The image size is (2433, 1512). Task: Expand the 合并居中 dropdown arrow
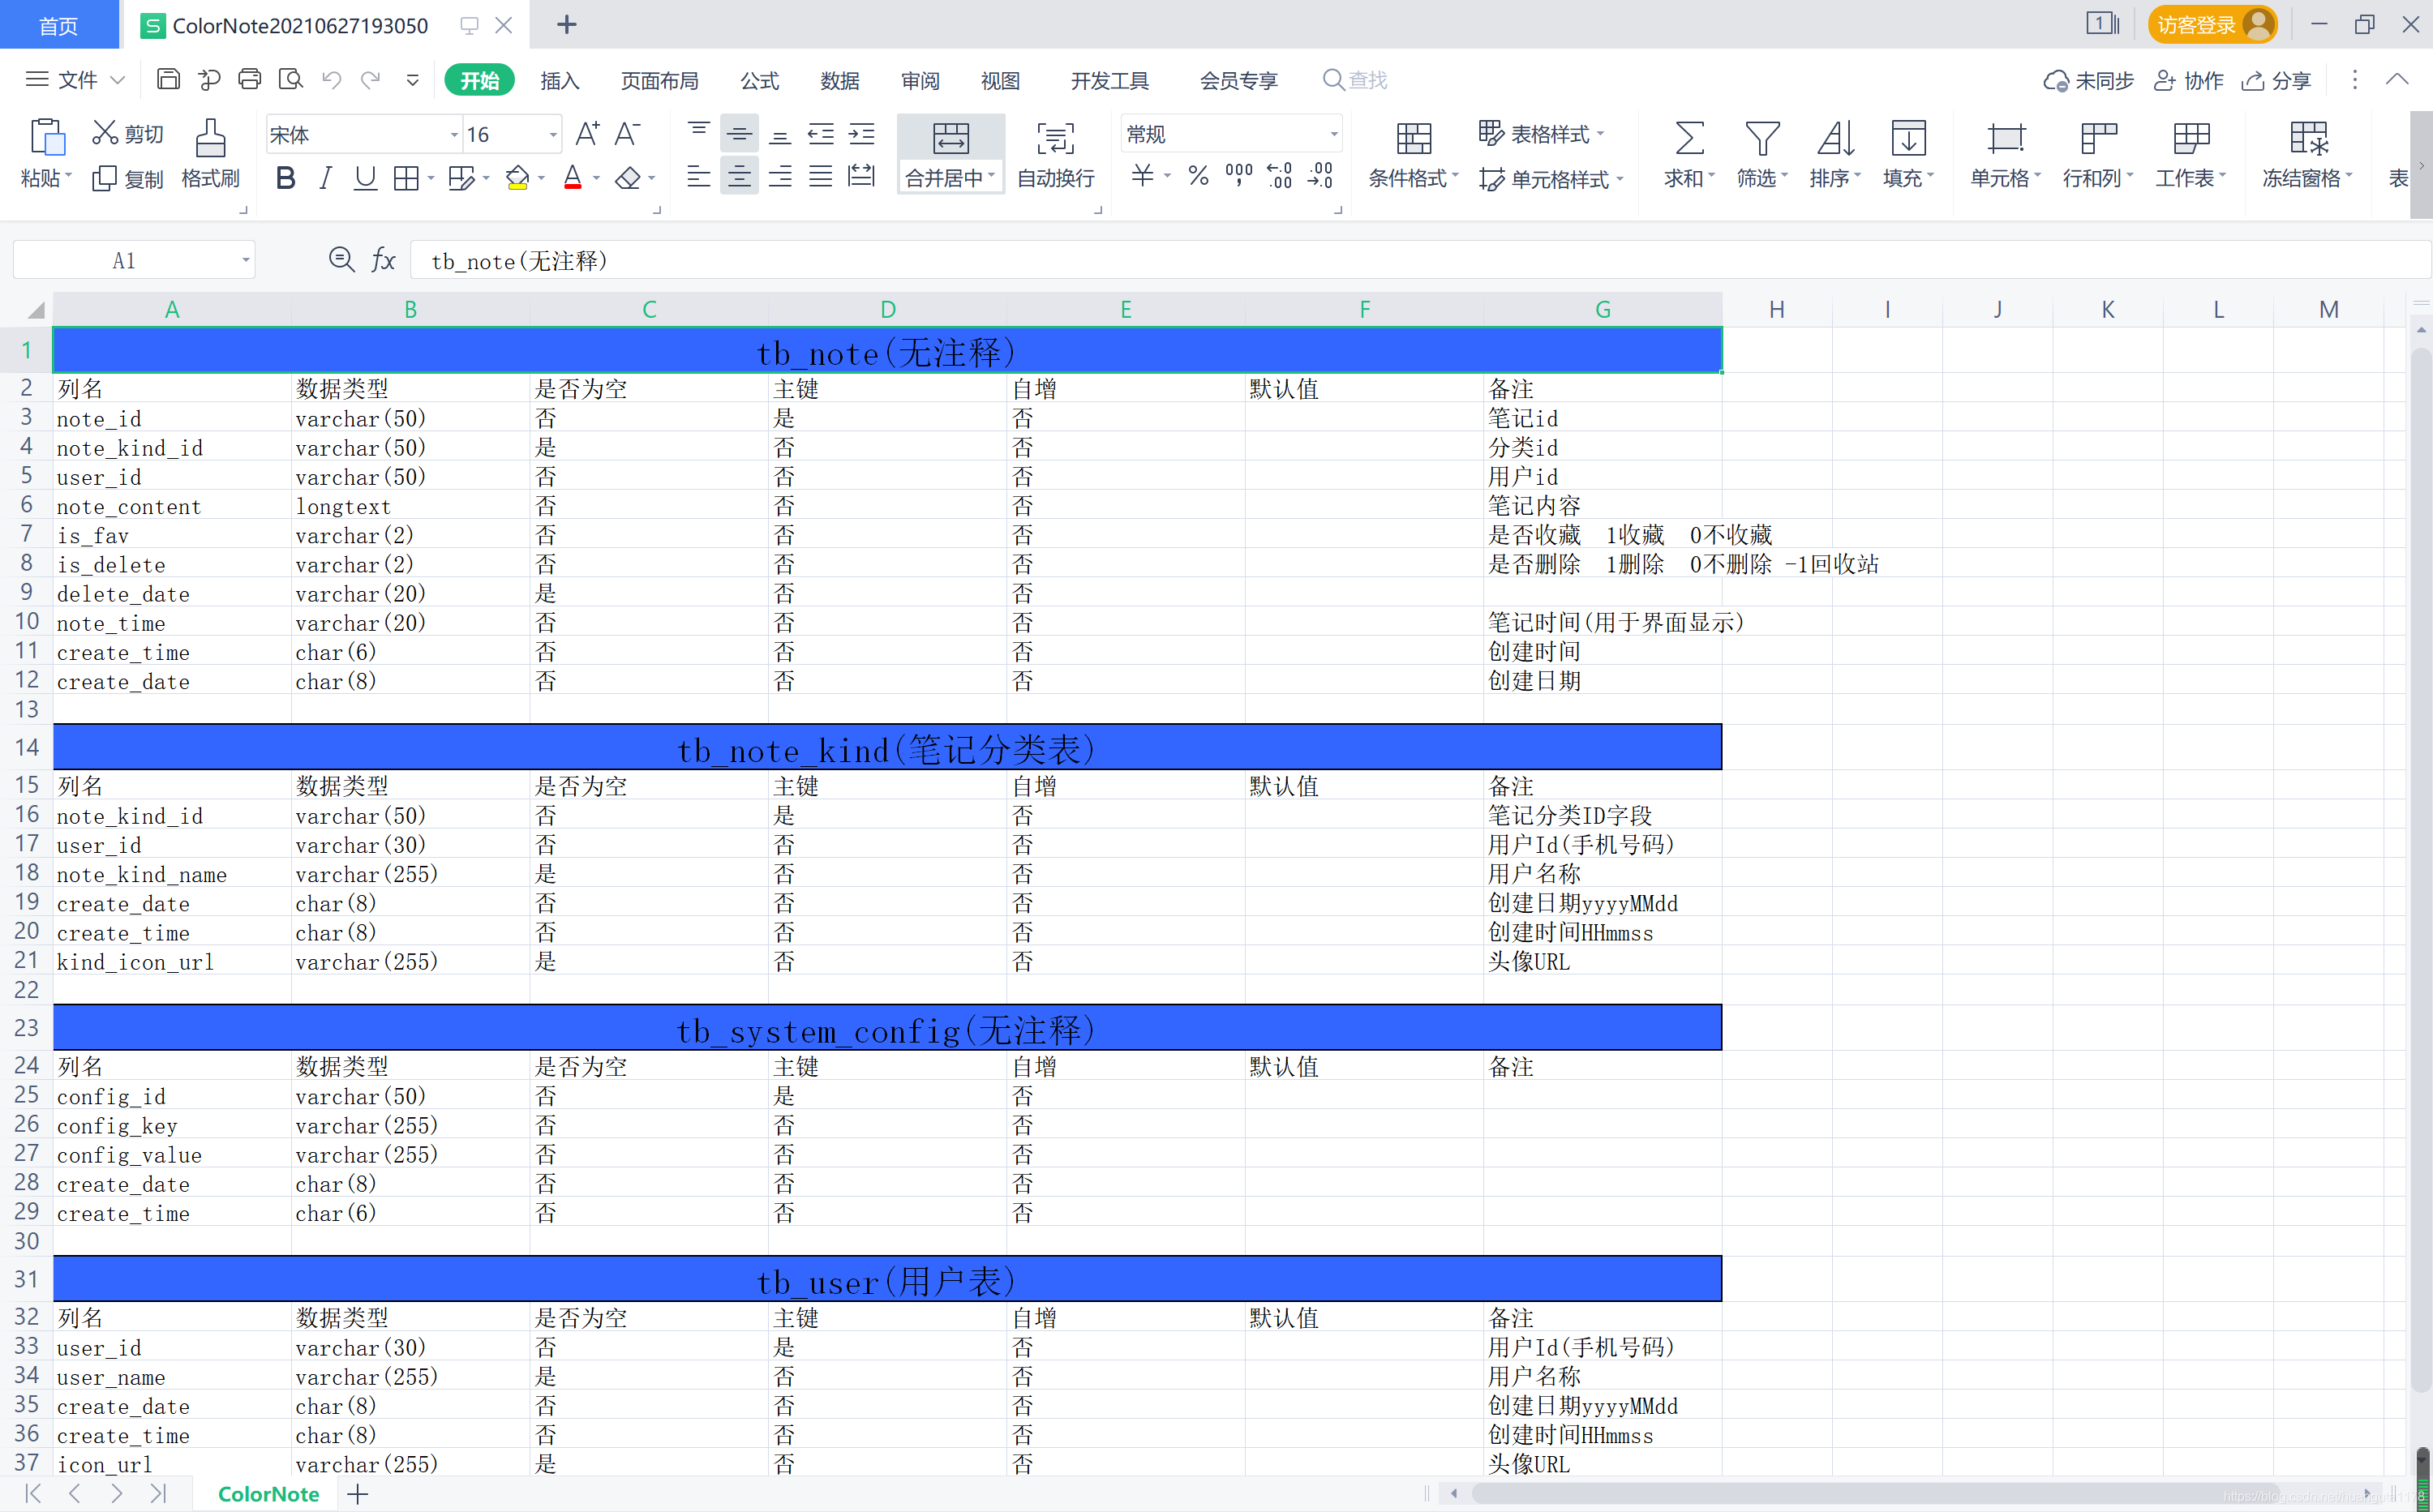coord(991,176)
